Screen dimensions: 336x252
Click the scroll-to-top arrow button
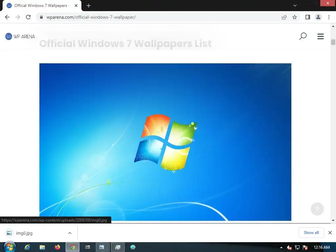pyautogui.click(x=317, y=209)
